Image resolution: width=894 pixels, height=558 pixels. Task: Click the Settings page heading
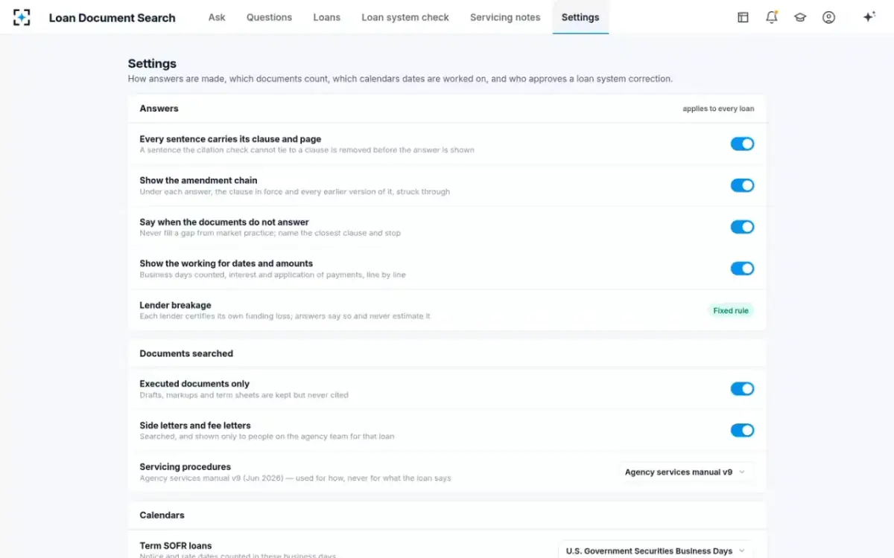152,64
